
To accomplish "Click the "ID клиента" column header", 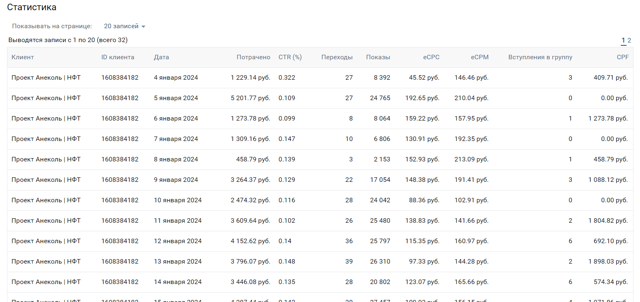I will pos(118,57).
